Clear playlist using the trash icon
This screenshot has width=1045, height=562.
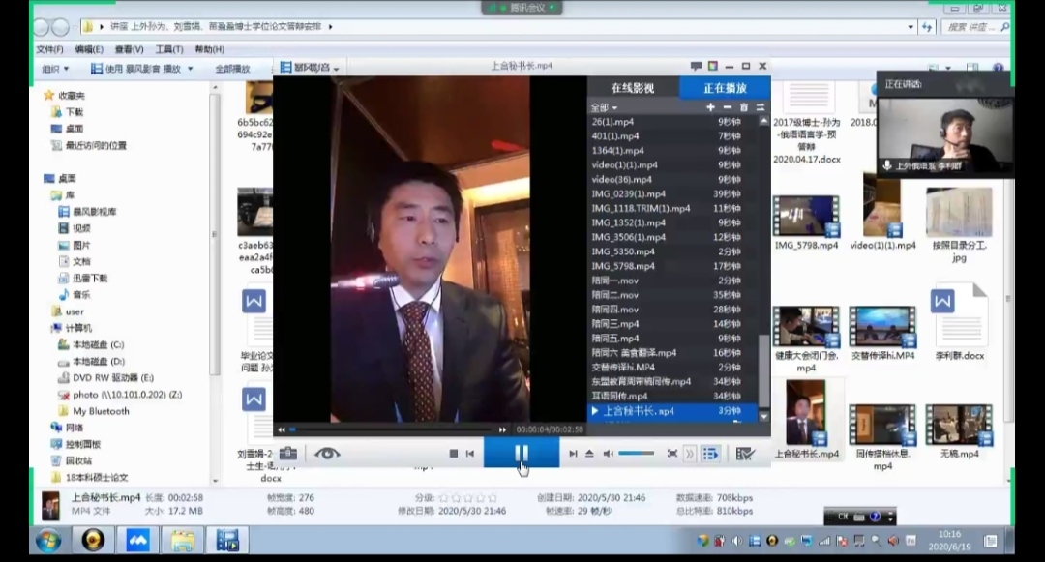point(743,107)
